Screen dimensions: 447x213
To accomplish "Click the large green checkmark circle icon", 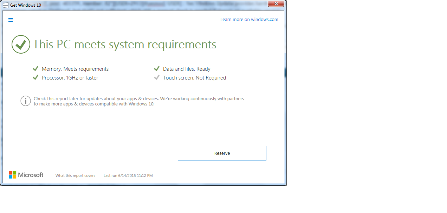I will 21,44.
